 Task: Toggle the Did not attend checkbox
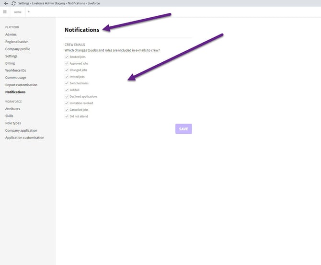tap(67, 116)
